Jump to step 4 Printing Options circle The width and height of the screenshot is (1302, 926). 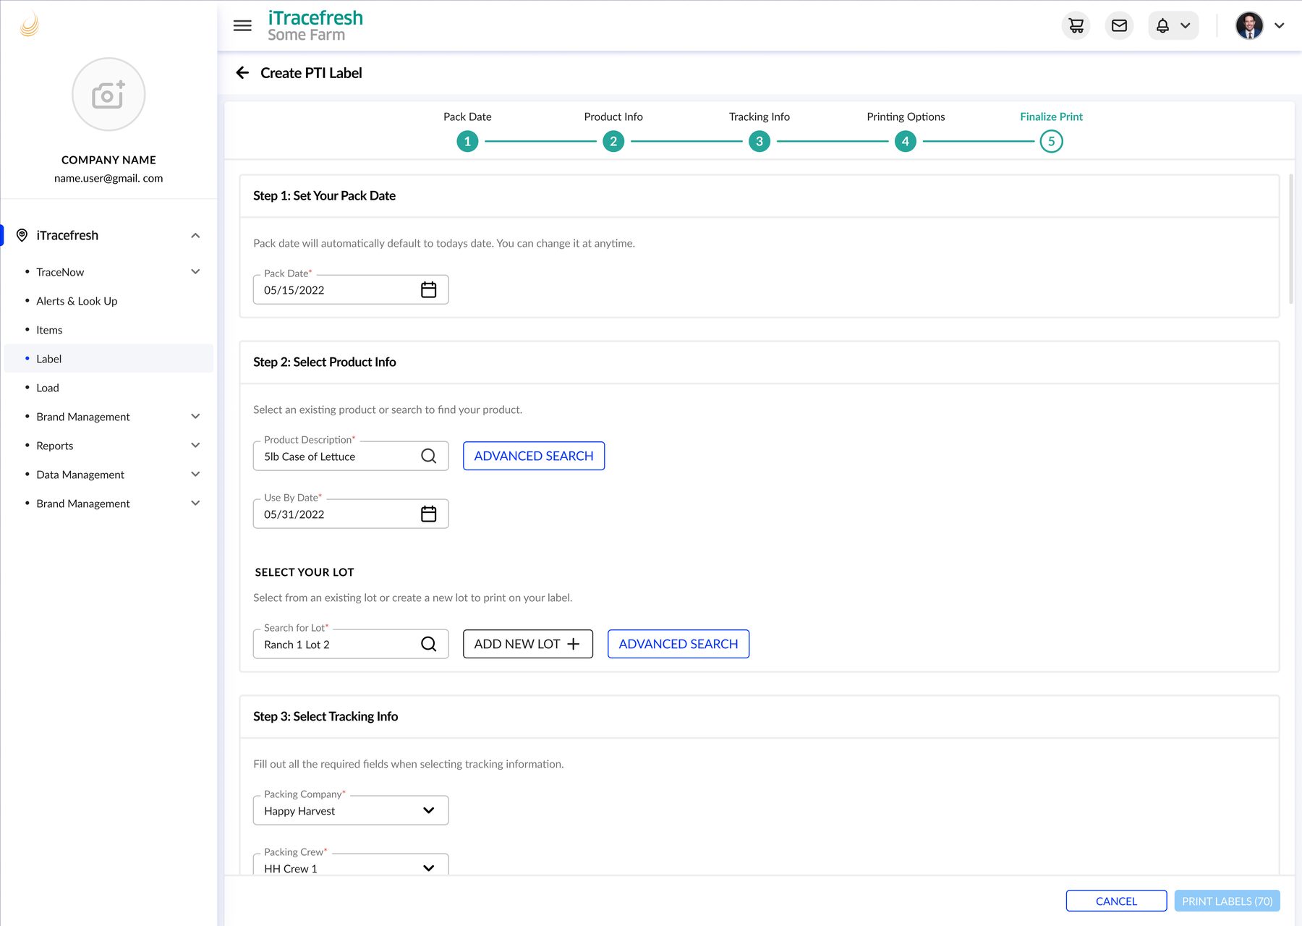click(906, 142)
